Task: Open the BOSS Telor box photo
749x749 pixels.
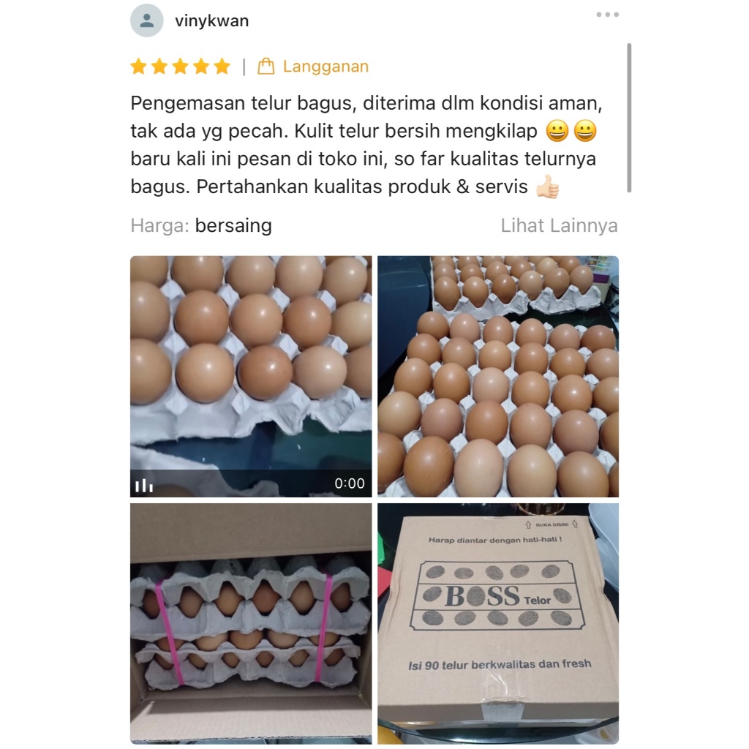Action: point(498,623)
